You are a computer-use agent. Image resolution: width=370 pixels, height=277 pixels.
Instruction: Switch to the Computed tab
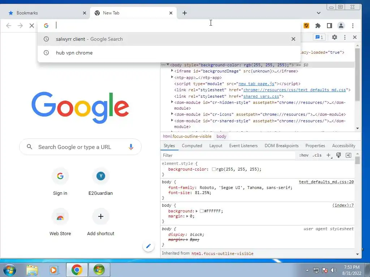(x=192, y=146)
